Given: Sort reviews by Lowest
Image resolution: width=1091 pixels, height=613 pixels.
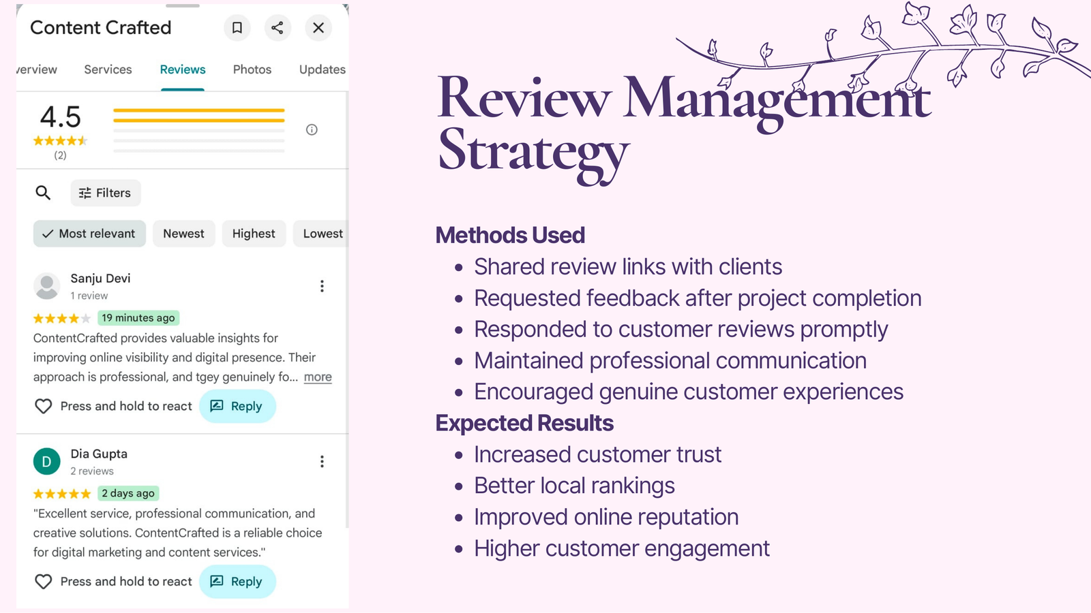Looking at the screenshot, I should point(321,234).
